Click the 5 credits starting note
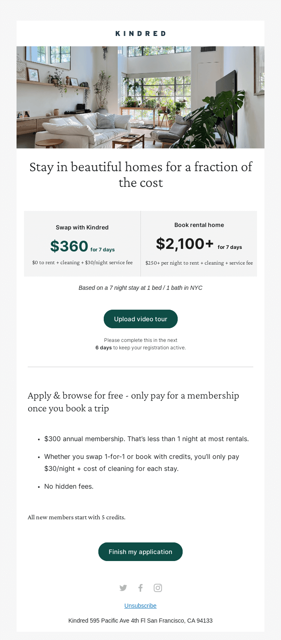Viewport: 281px width, 640px height. point(76,517)
